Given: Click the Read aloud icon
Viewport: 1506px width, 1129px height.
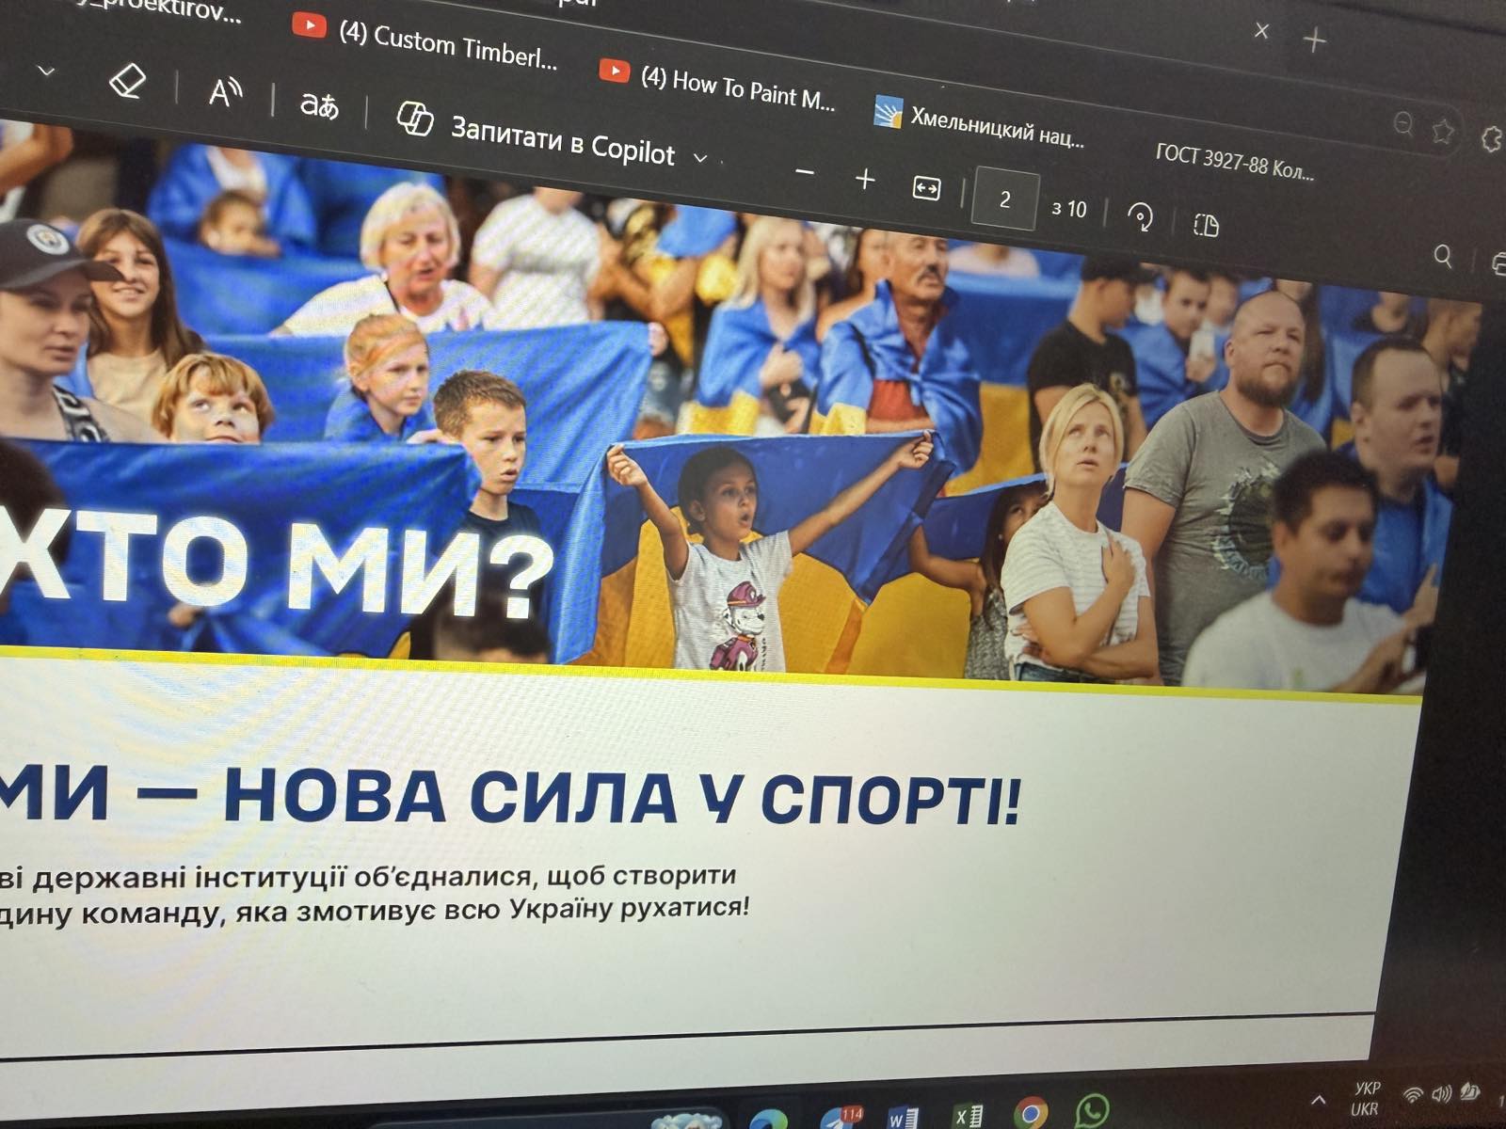Looking at the screenshot, I should click(224, 91).
